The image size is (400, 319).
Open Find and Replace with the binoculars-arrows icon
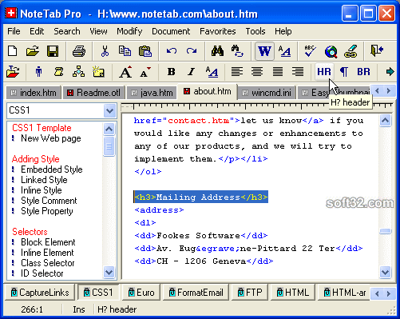click(237, 51)
